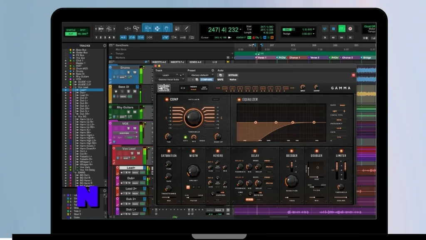The width and height of the screenshot is (426, 240).
Task: Select the Selector tool
Action: [x=157, y=28]
